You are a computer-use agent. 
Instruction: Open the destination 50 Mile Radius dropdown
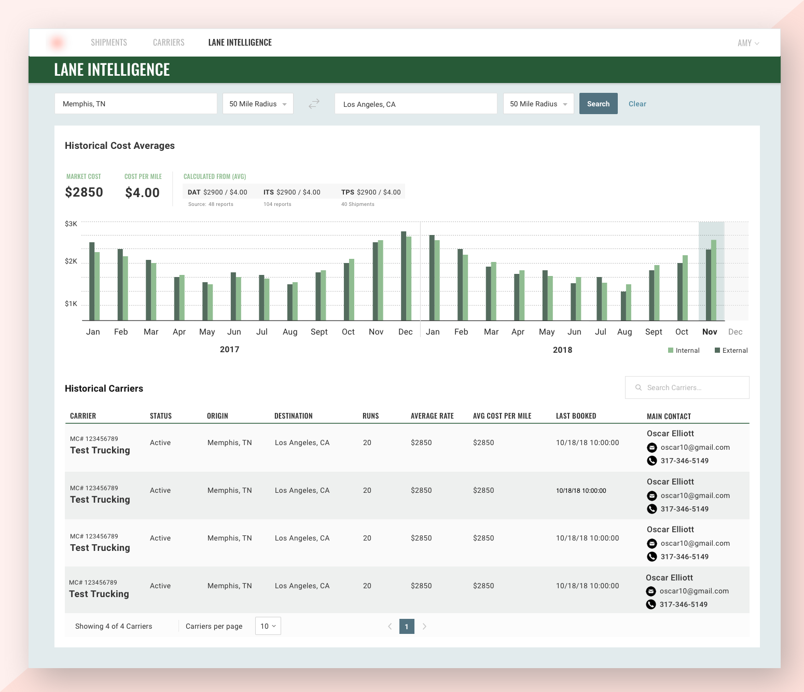(x=538, y=104)
